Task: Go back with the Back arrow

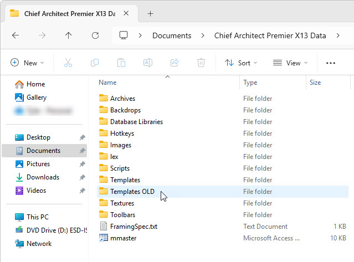Action: (16, 35)
